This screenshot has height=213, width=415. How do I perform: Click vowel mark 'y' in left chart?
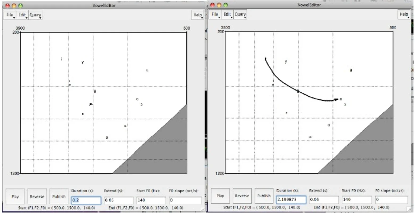(x=83, y=62)
